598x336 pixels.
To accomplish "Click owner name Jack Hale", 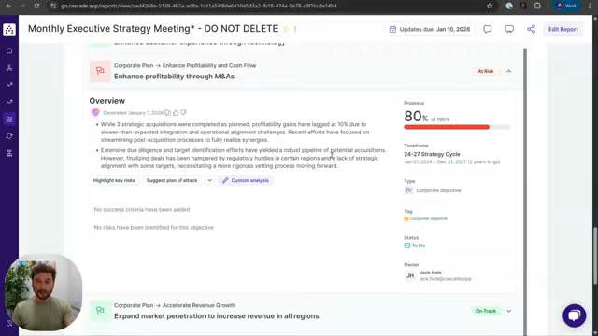I will pyautogui.click(x=430, y=273).
